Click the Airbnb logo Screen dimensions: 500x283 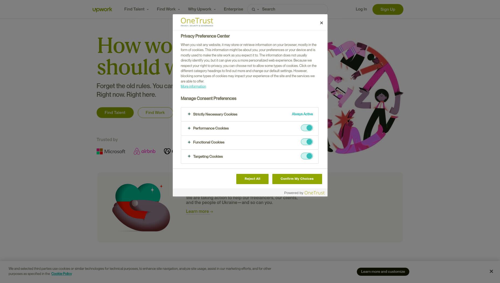(145, 151)
